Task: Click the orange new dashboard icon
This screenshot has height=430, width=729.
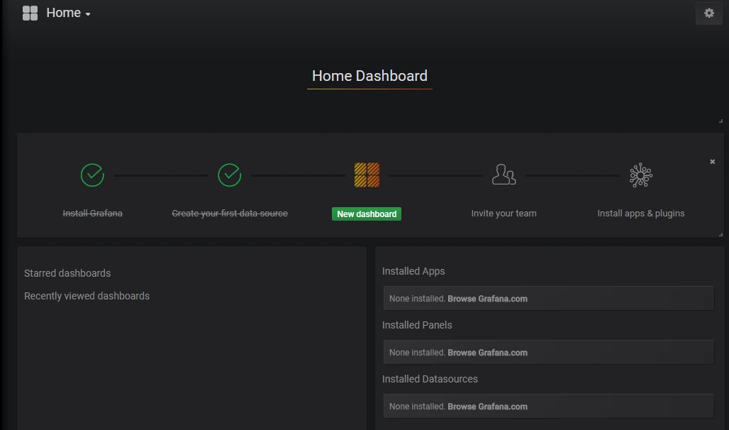Action: pos(367,175)
